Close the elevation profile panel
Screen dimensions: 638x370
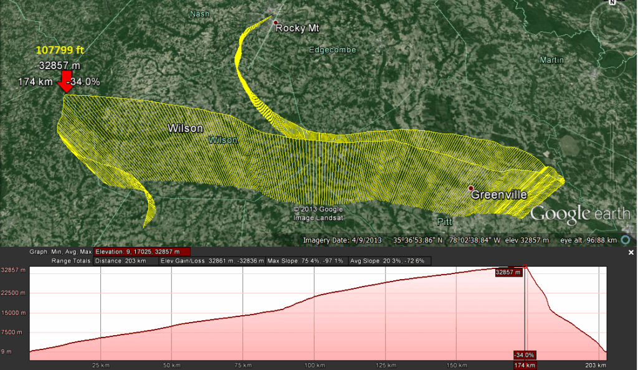coord(631,252)
